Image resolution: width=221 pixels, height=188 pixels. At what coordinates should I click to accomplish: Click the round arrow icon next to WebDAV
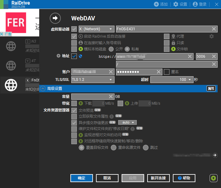(55, 18)
